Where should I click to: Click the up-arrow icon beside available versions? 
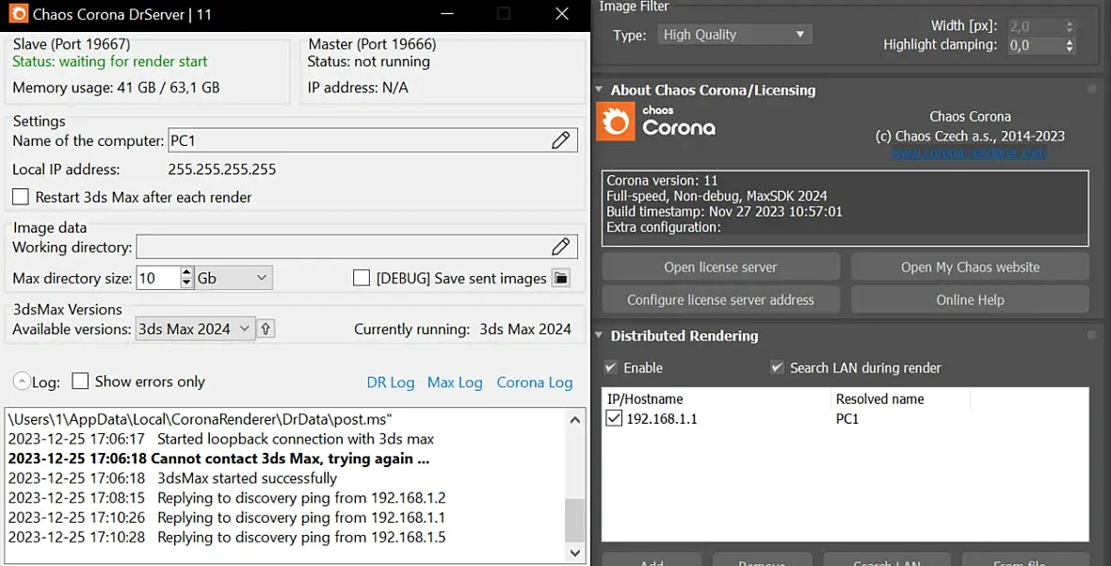pos(266,329)
